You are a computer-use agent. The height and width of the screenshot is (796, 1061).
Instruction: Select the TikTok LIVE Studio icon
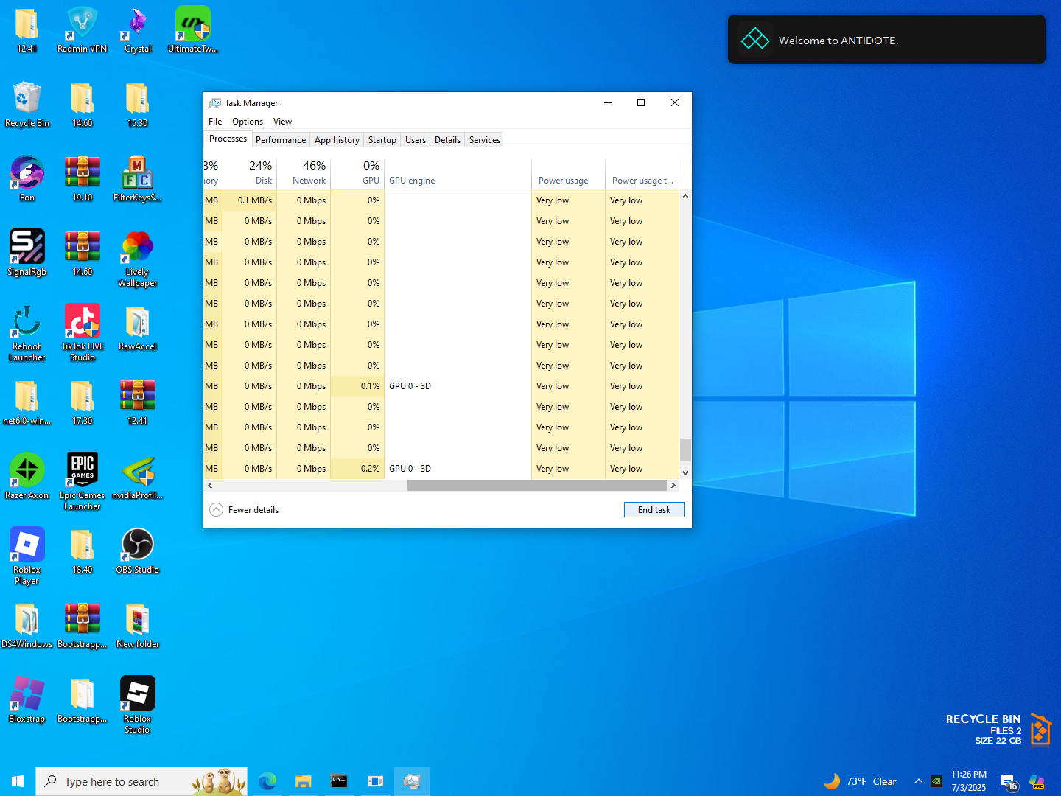82,322
